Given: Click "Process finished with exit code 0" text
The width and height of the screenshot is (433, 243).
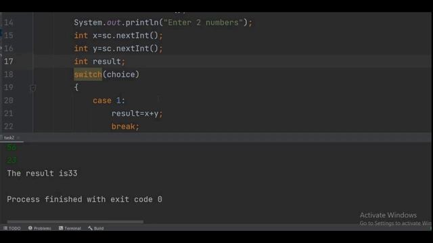Looking at the screenshot, I should pyautogui.click(x=85, y=199).
